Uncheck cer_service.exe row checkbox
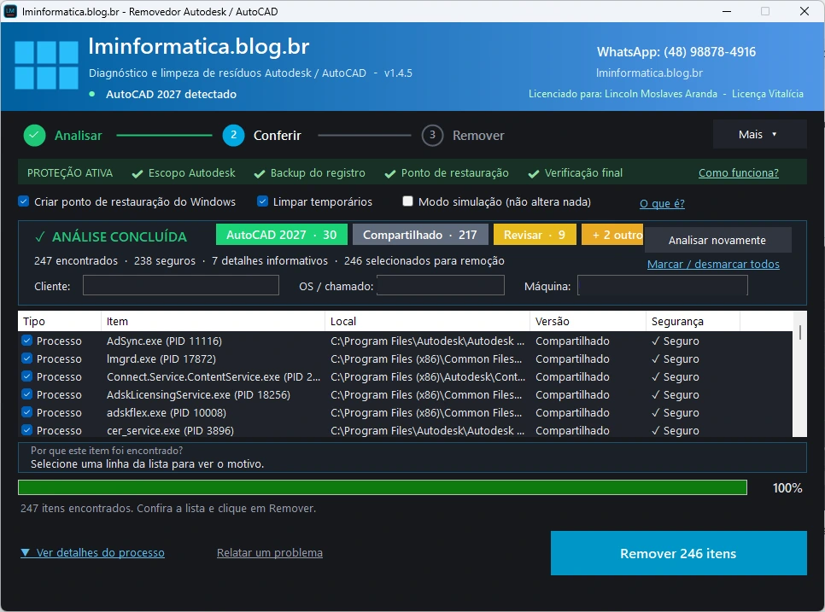Viewport: 825px width, 612px height. coord(26,430)
